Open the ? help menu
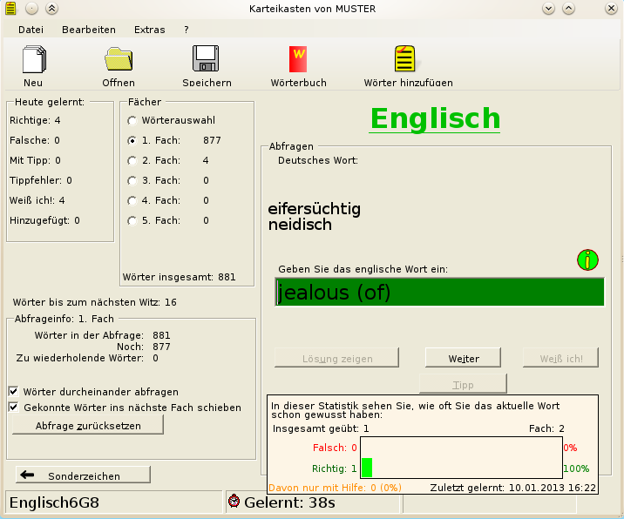 click(x=187, y=30)
